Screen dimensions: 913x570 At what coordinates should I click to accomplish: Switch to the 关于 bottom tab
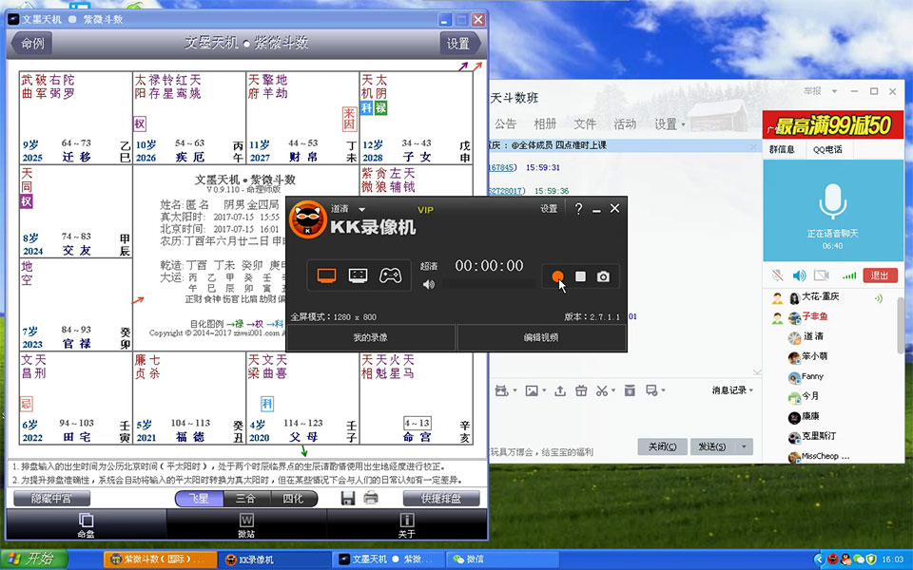(406, 524)
